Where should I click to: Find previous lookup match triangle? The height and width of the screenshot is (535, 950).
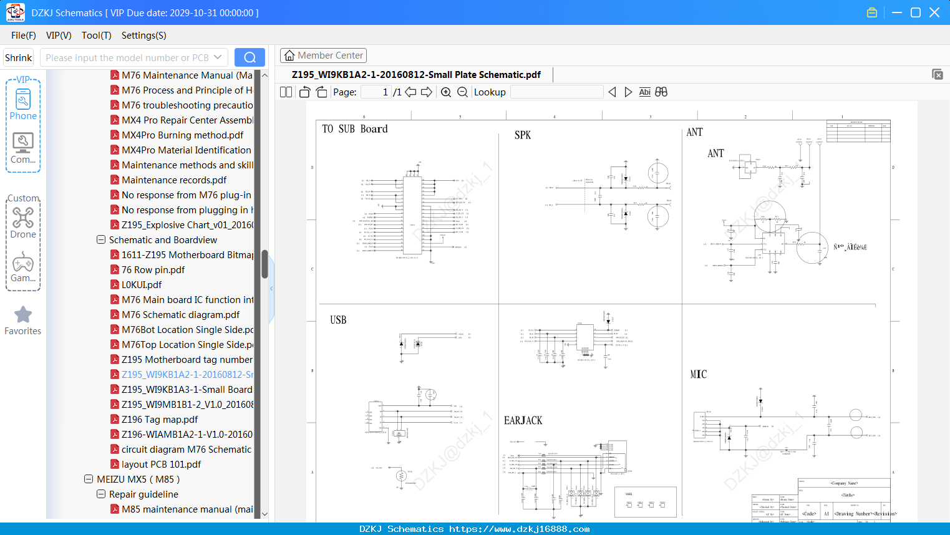612,92
